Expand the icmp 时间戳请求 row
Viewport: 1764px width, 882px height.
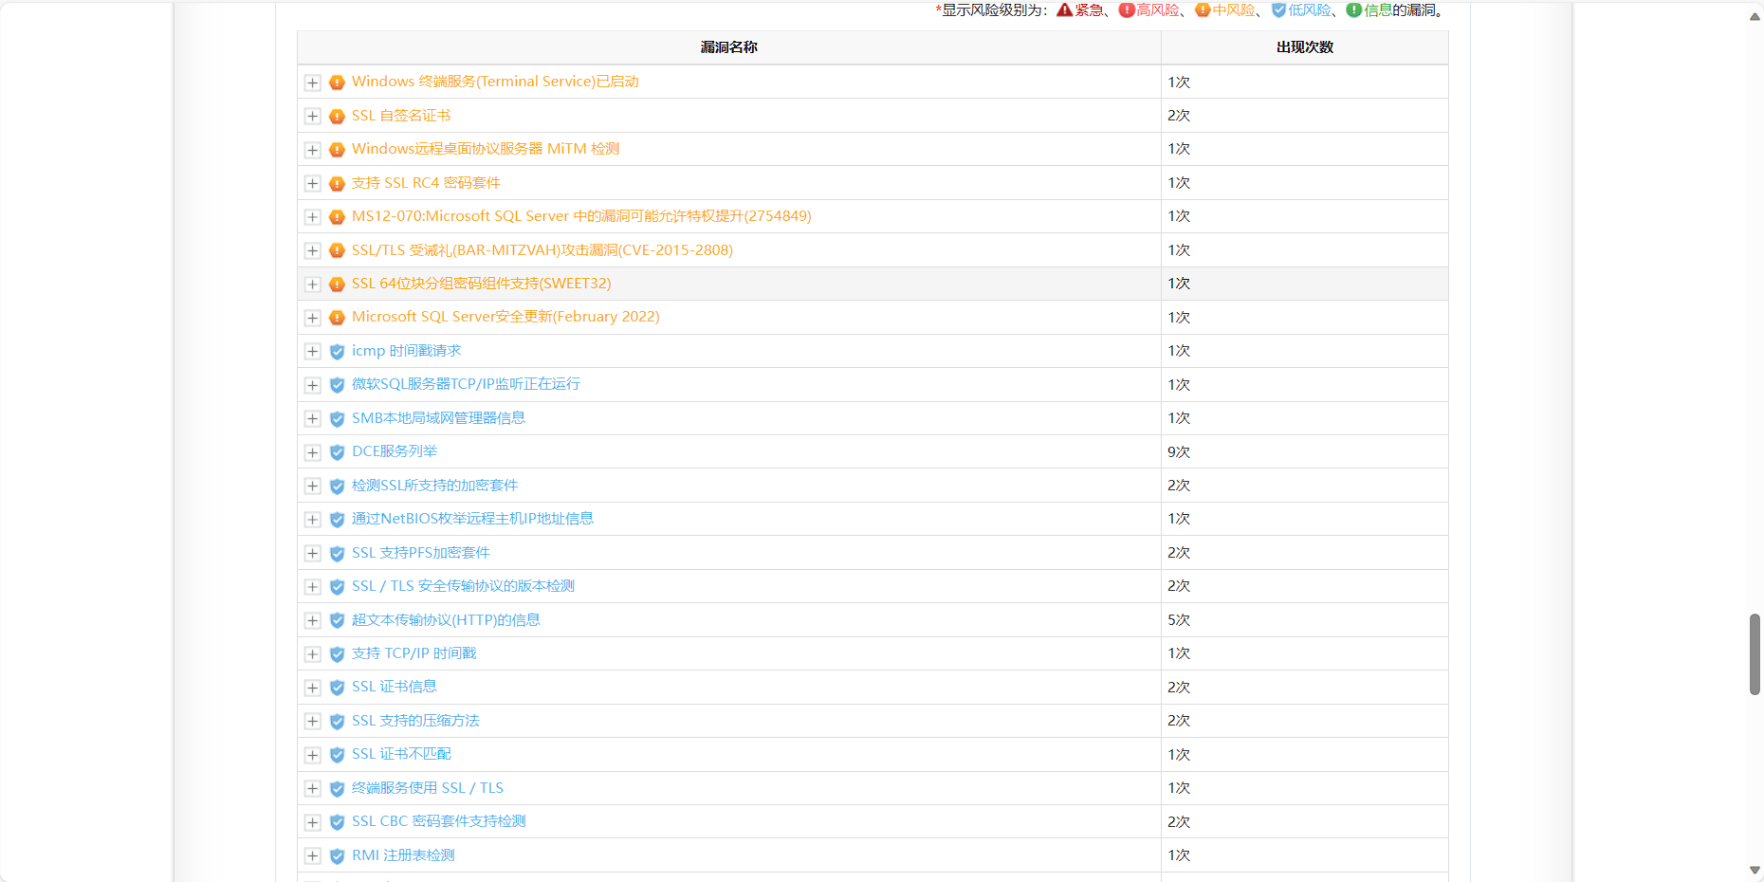pyautogui.click(x=312, y=351)
